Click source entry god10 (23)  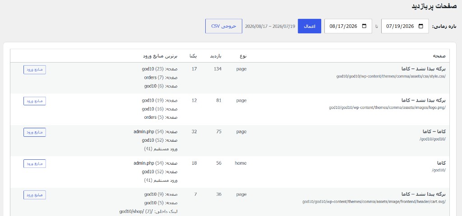point(160,69)
